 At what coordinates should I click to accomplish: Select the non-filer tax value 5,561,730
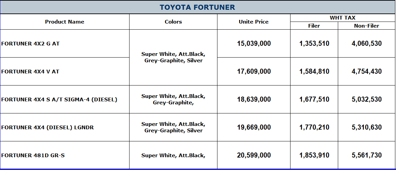[367, 155]
